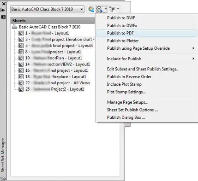198x181 pixels.
Task: Click the sheet icon beside sheet 22
Action: point(21,83)
